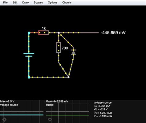Select the 1k resistor component
The width and height of the screenshot is (146, 123).
coord(44,33)
